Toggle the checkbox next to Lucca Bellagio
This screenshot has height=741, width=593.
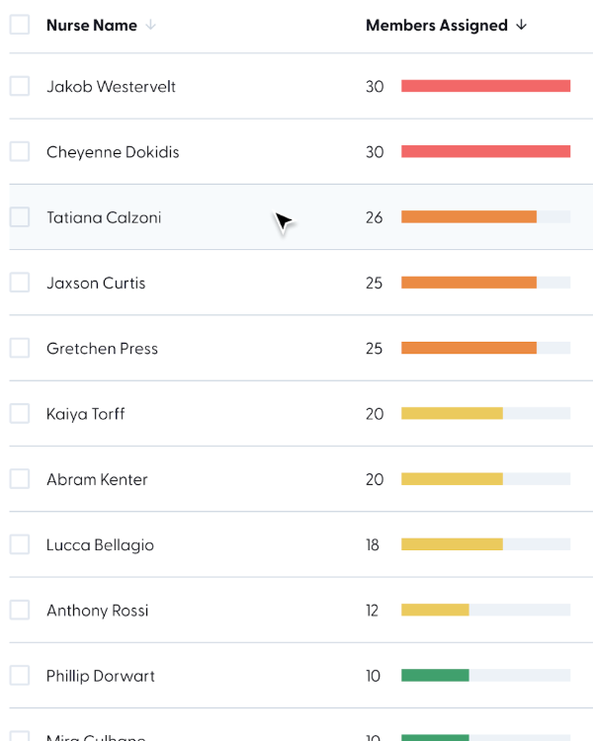pyautogui.click(x=20, y=544)
